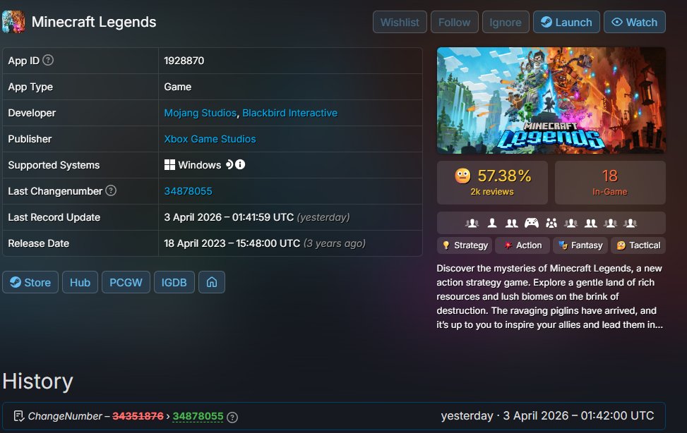Image resolution: width=687 pixels, height=433 pixels.
Task: Open the Last Changenumber help question mark
Action: (x=111, y=190)
